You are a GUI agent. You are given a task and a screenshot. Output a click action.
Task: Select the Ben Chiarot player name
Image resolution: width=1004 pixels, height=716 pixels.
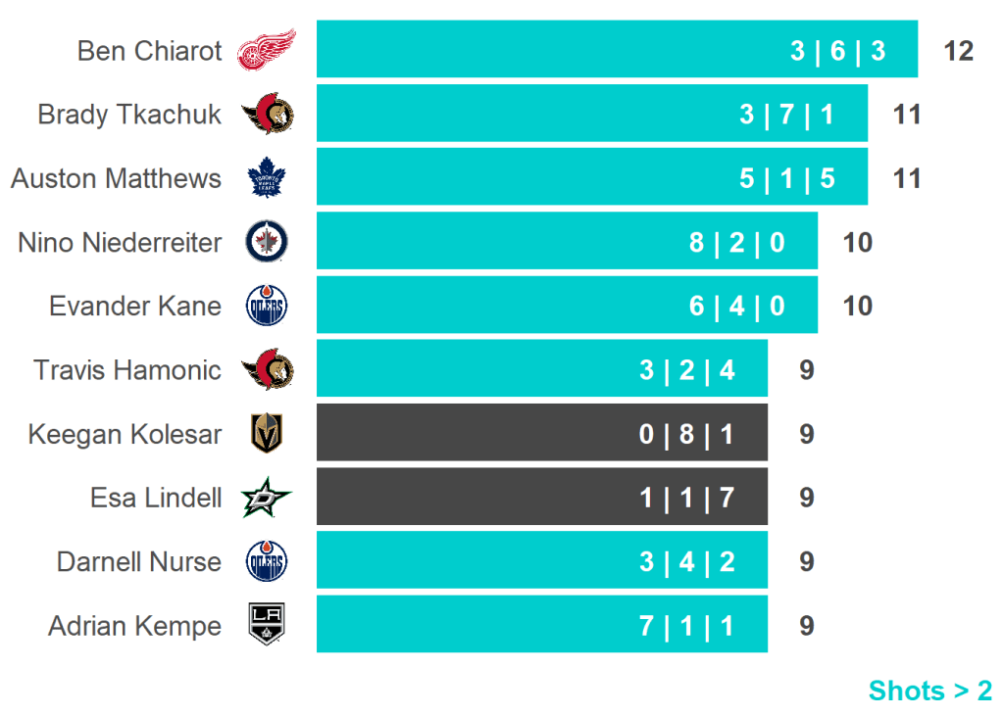150,51
